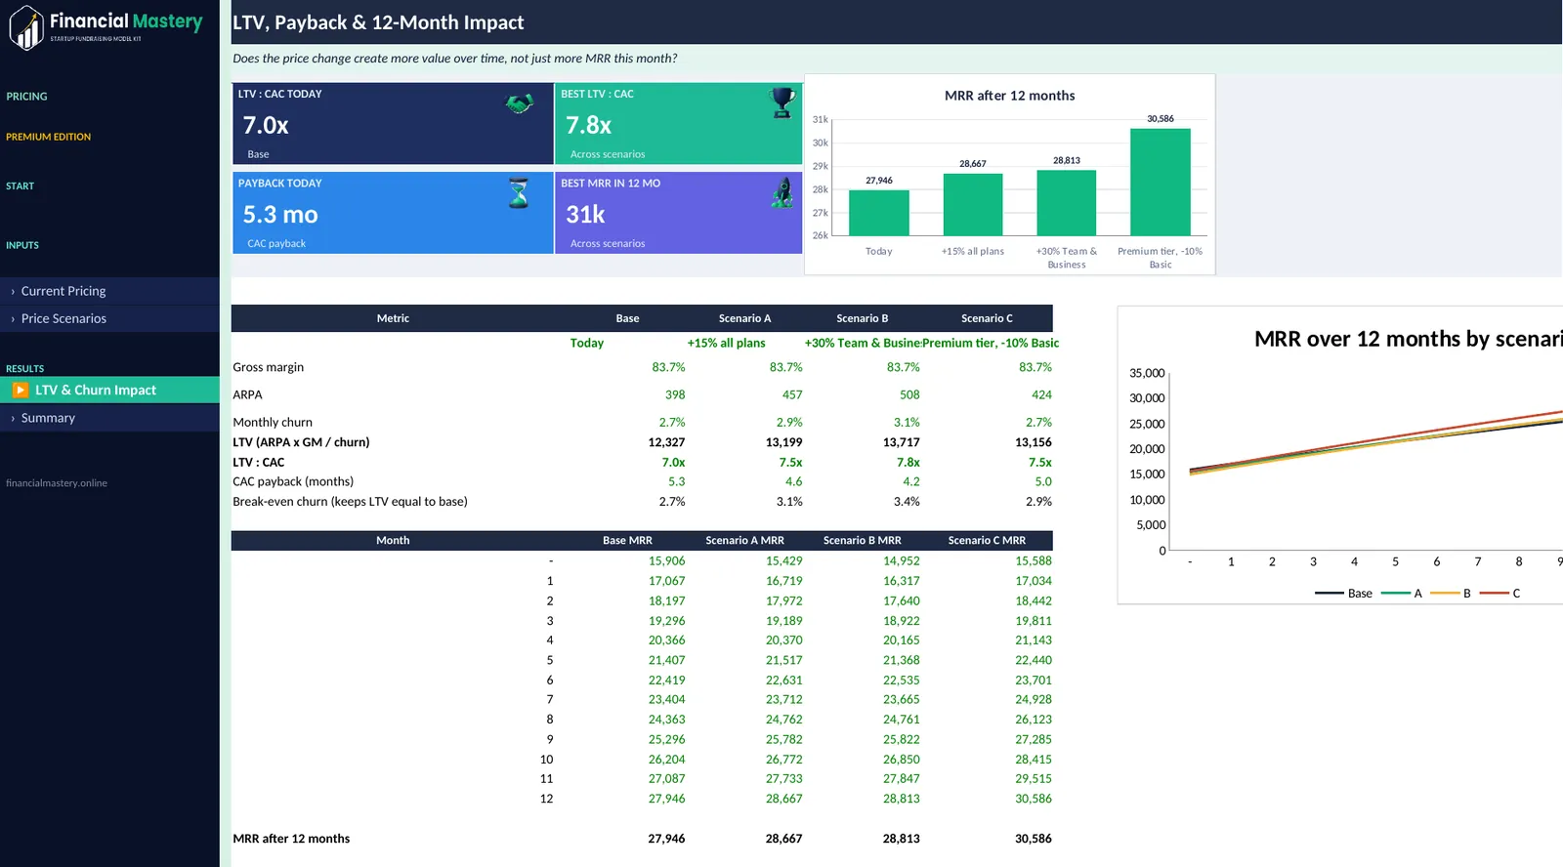Viewport: 1563px width, 867px height.
Task: Click the green A legend entry
Action: click(1402, 593)
